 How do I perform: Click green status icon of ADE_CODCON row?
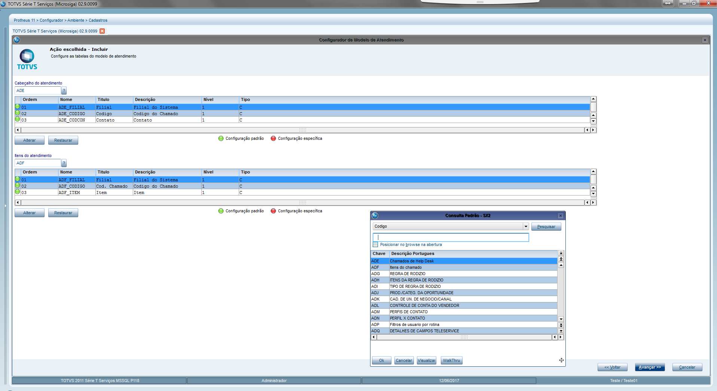pos(18,119)
